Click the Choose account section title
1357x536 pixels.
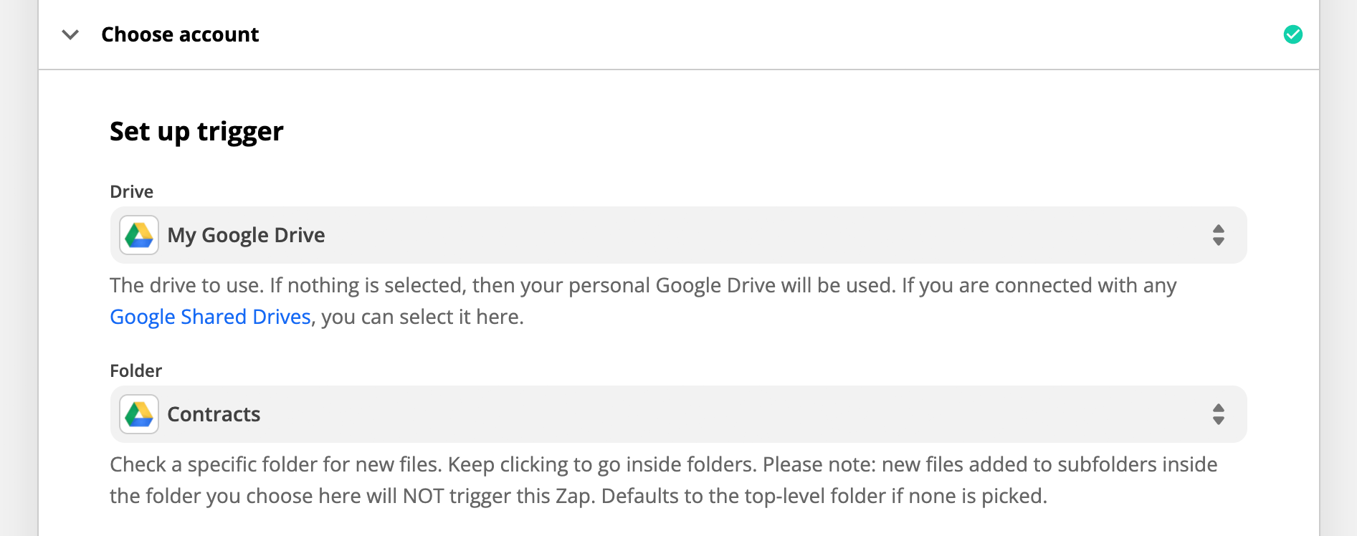[x=180, y=34]
